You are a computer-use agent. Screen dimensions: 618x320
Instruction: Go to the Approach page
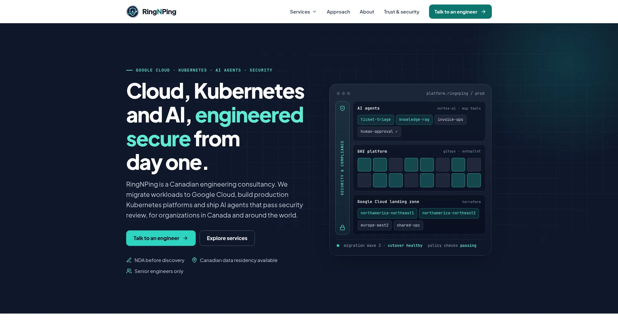point(338,12)
